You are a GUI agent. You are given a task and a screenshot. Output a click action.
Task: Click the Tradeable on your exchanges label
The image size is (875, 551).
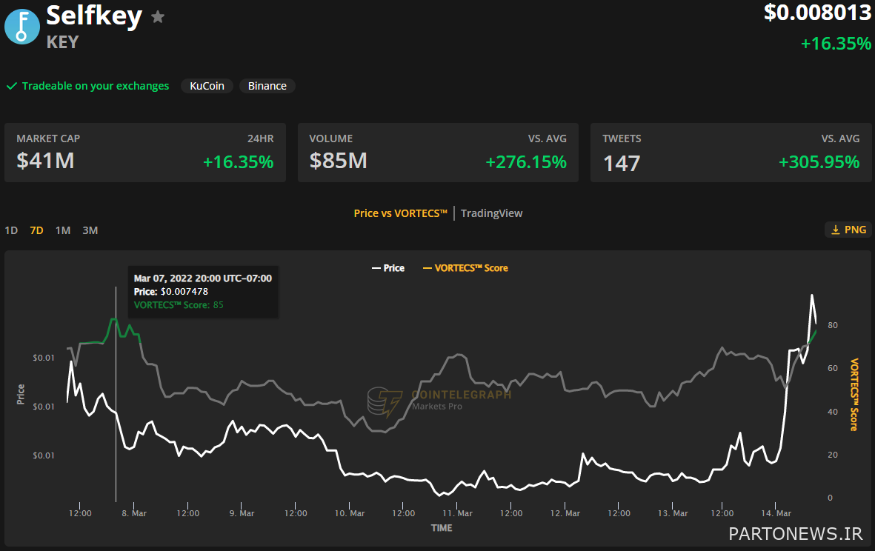point(96,86)
